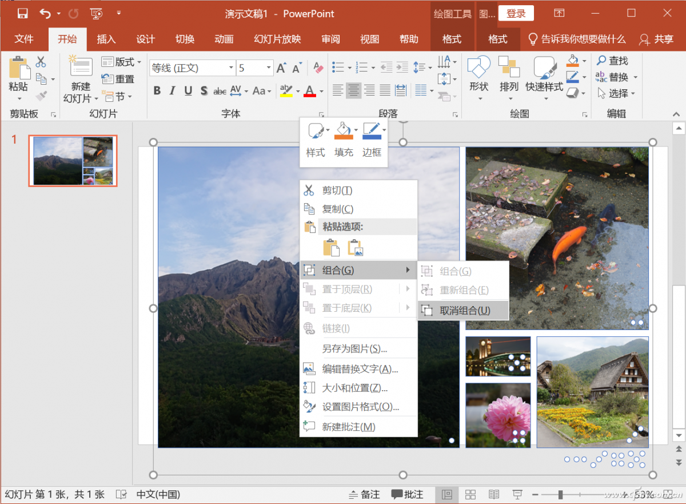Click the Arrange icon

(x=509, y=67)
